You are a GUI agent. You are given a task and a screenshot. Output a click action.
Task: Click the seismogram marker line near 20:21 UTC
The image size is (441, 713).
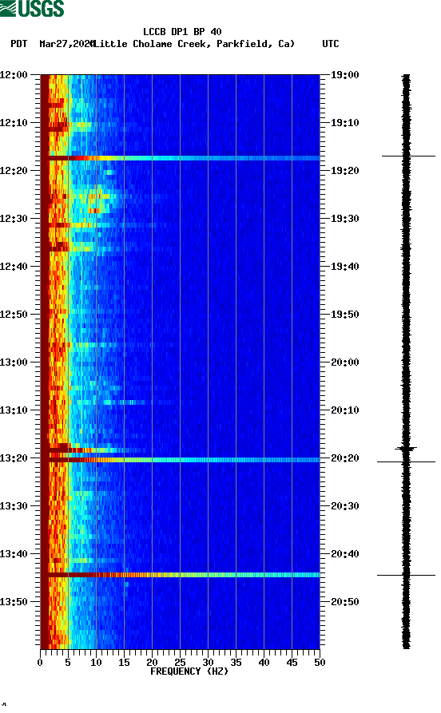point(406,462)
